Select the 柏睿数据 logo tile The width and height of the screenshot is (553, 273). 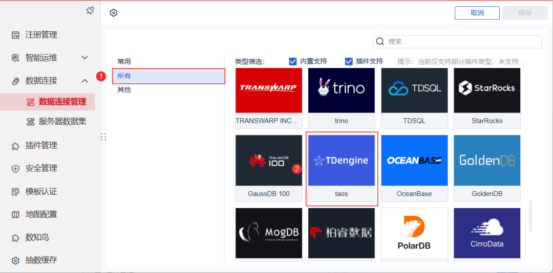(342, 233)
